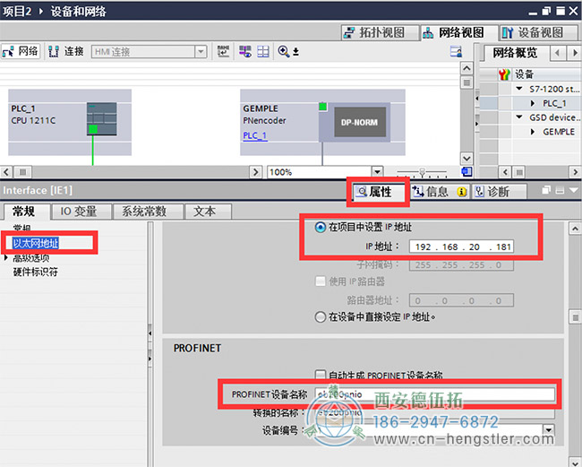Viewport: 582px width, 467px height.
Task: Collapse the S7-1200 station tree node
Action: point(519,89)
